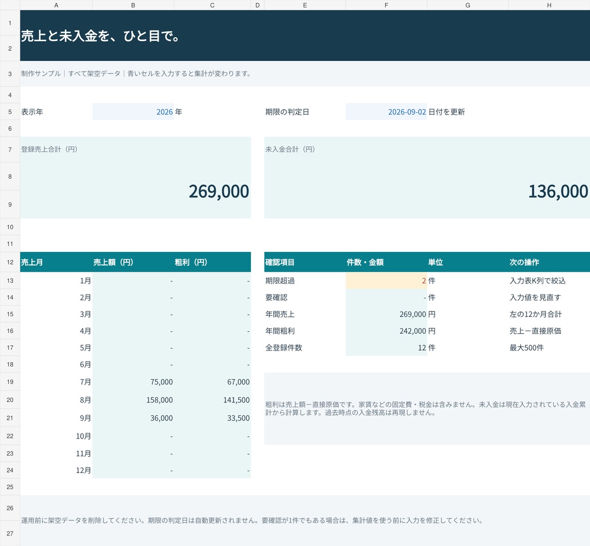Viewport: 590px width, 546px height.
Task: Click the 日付を更新 note text
Action: pos(446,112)
